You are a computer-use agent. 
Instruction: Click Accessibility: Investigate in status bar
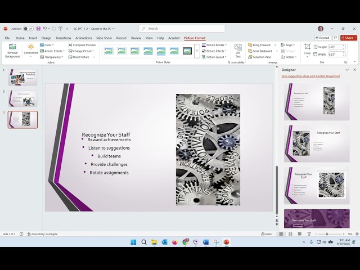pos(42,234)
